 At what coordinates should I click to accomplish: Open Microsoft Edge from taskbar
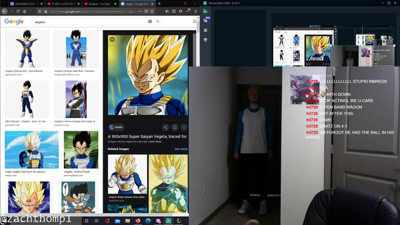(x=148, y=221)
